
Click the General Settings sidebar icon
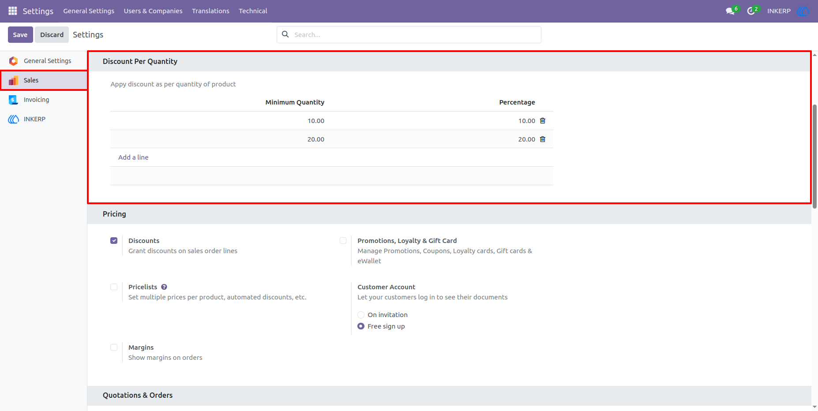tap(14, 61)
